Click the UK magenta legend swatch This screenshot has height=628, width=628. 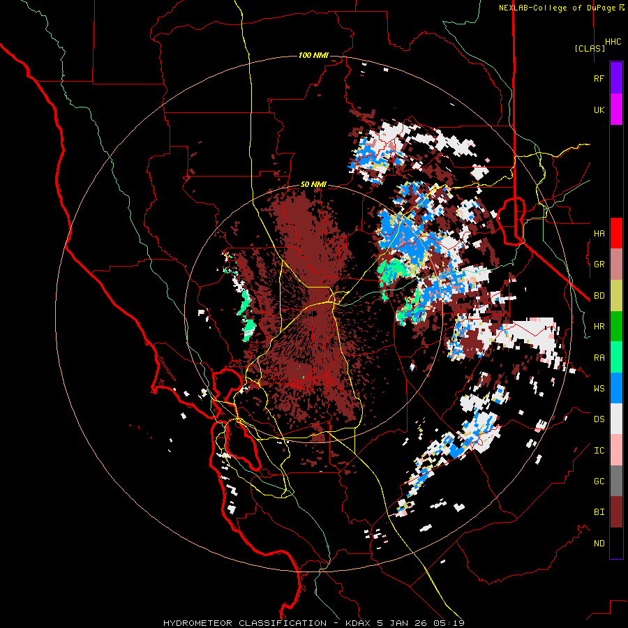pos(616,110)
